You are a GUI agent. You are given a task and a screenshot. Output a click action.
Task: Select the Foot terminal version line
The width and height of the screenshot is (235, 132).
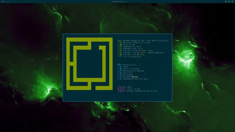(127, 73)
